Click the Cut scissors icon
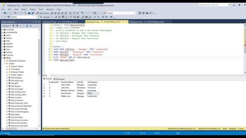This screenshot has width=246, height=138. coord(70,13)
